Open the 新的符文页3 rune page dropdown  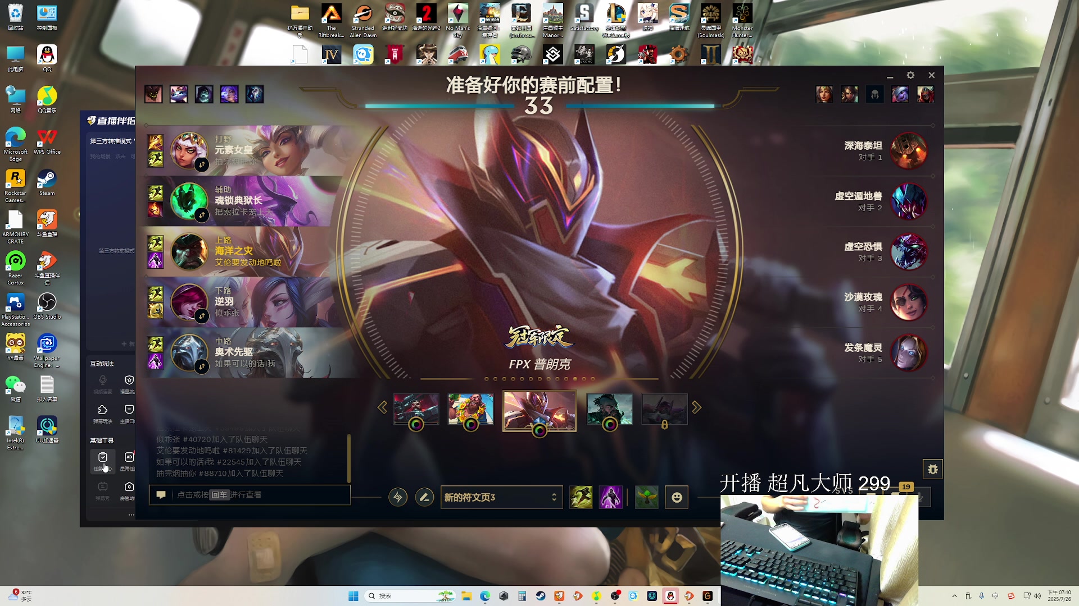(x=501, y=497)
